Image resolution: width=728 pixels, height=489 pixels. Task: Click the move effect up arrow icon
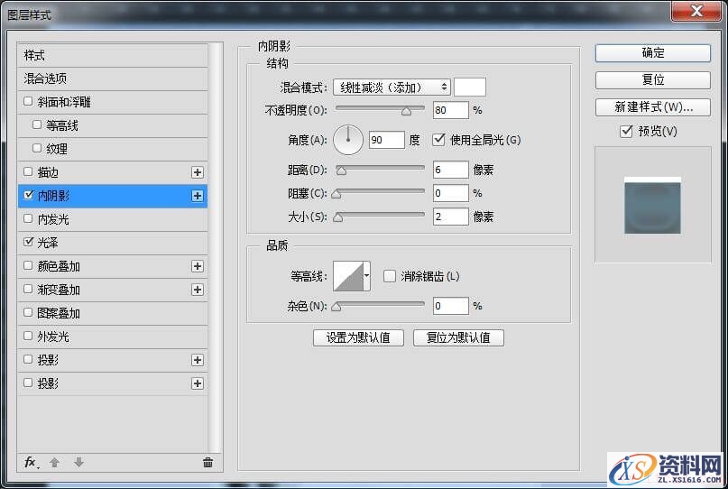(x=54, y=462)
